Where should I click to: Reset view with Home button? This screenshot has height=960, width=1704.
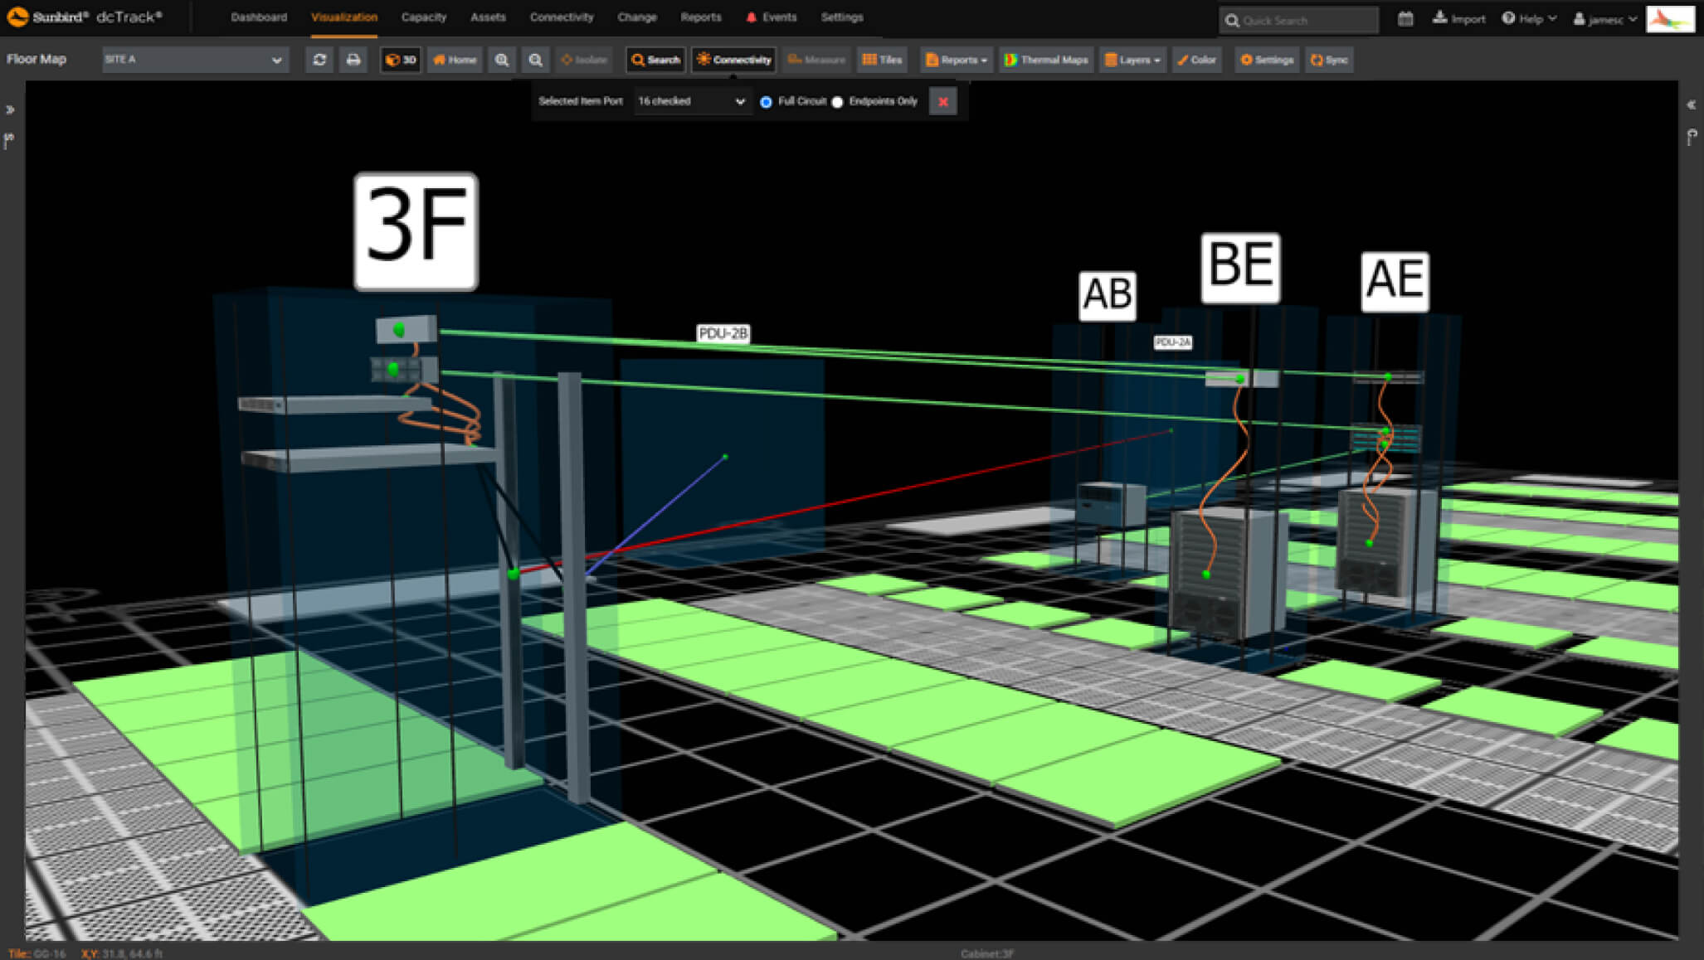(x=455, y=60)
